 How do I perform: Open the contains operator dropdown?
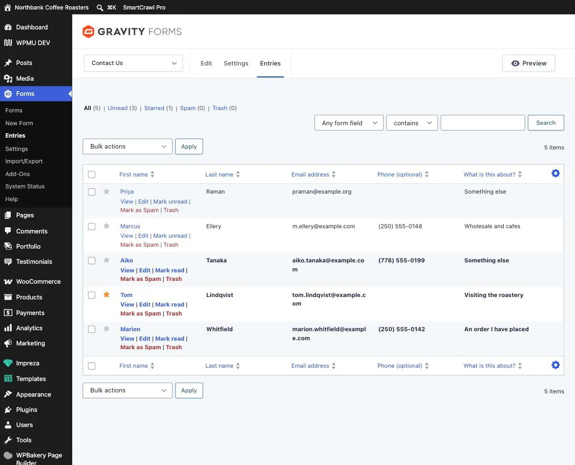coord(412,123)
